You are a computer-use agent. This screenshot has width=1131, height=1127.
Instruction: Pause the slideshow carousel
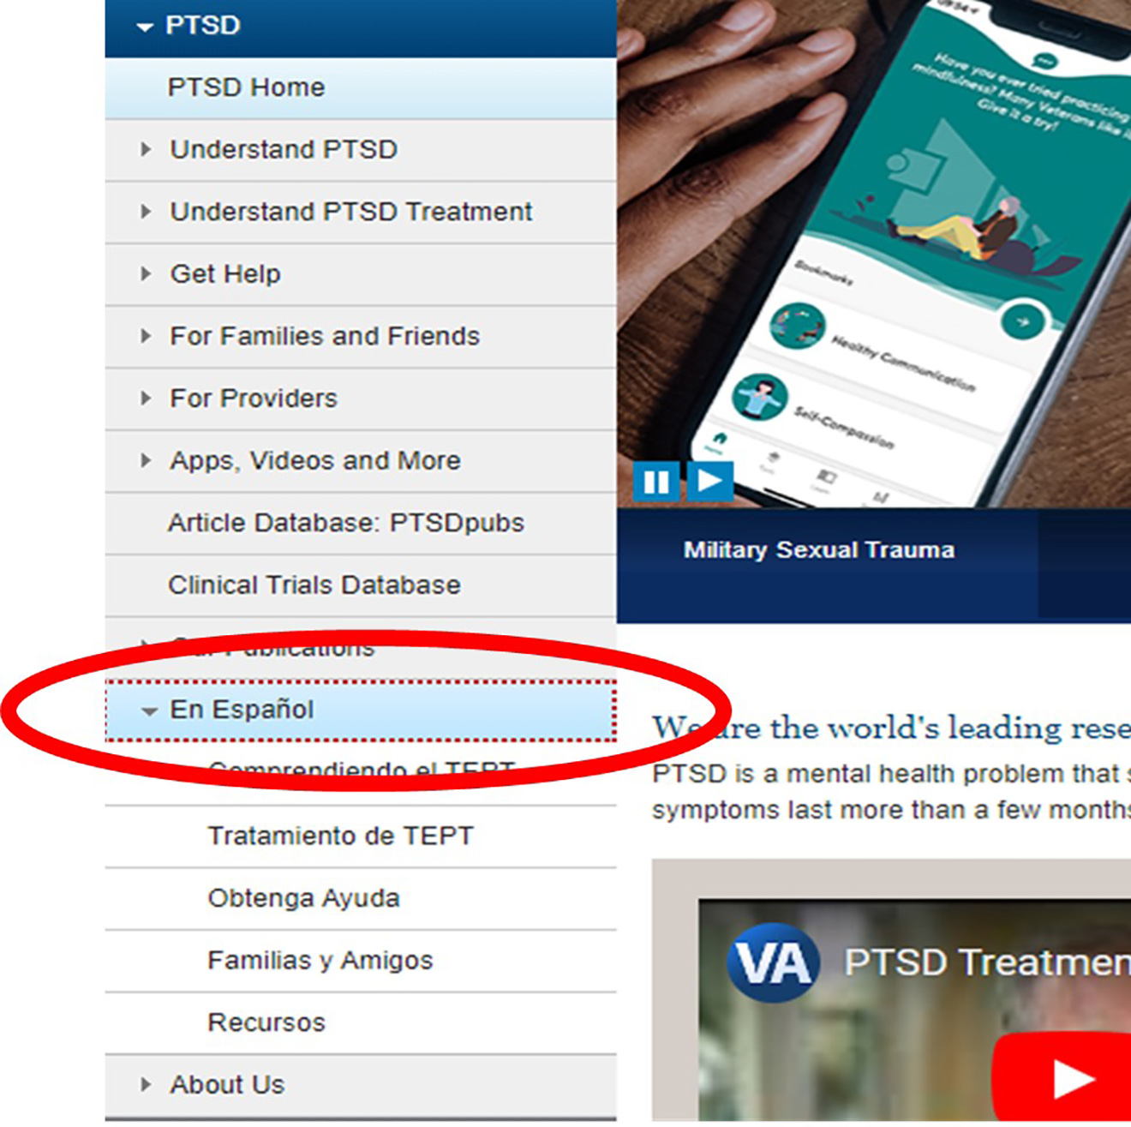point(656,482)
